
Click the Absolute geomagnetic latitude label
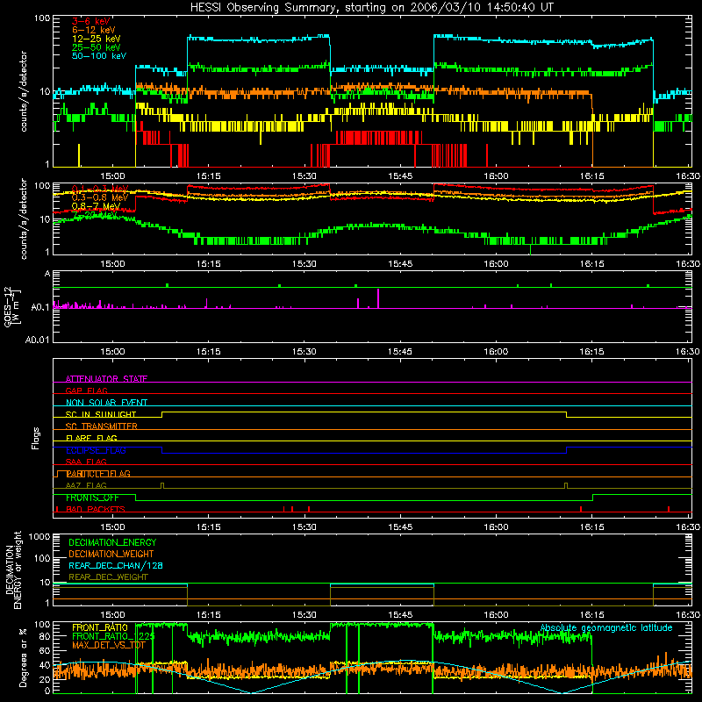pos(606,627)
